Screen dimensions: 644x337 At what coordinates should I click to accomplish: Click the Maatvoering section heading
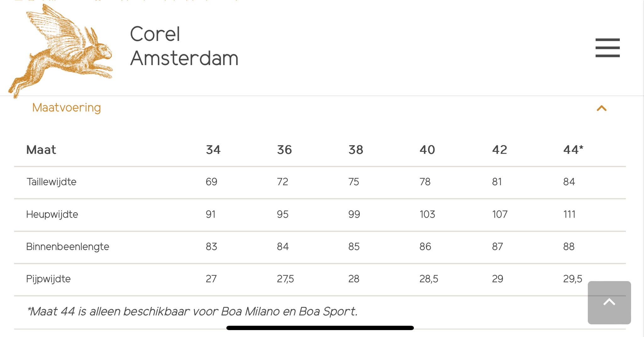[x=66, y=108]
